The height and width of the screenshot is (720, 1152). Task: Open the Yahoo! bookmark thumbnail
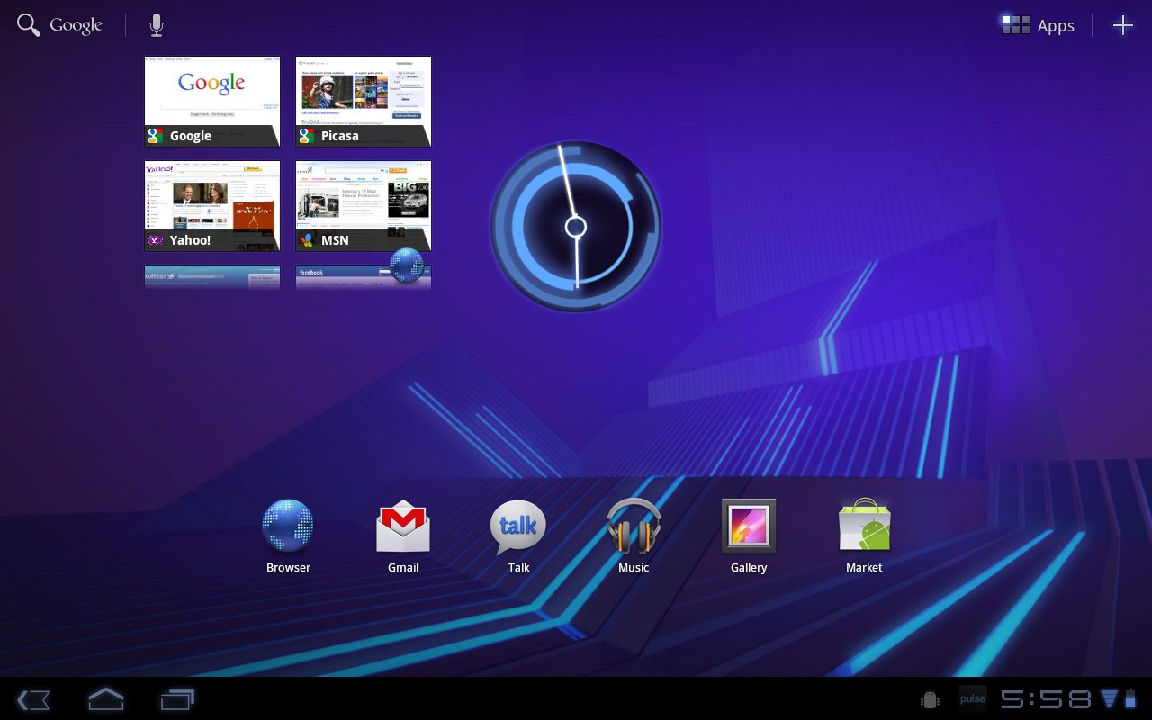tap(212, 205)
